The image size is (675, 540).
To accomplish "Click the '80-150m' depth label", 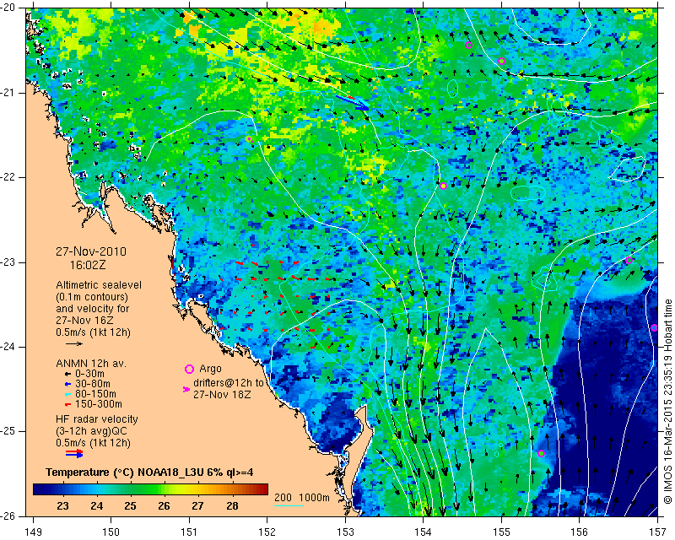I will (95, 394).
